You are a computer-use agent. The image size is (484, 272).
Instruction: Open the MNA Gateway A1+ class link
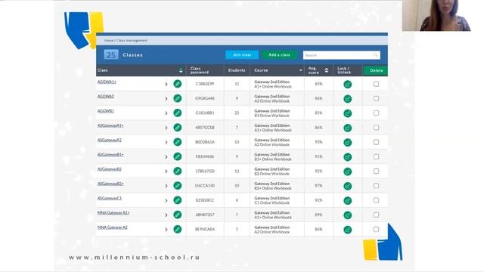[113, 213]
